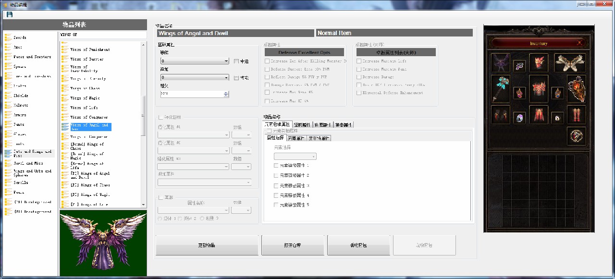Screen dimensions: 615x279
Task: Select the pendant slot beside the staff
Action: tap(519, 93)
